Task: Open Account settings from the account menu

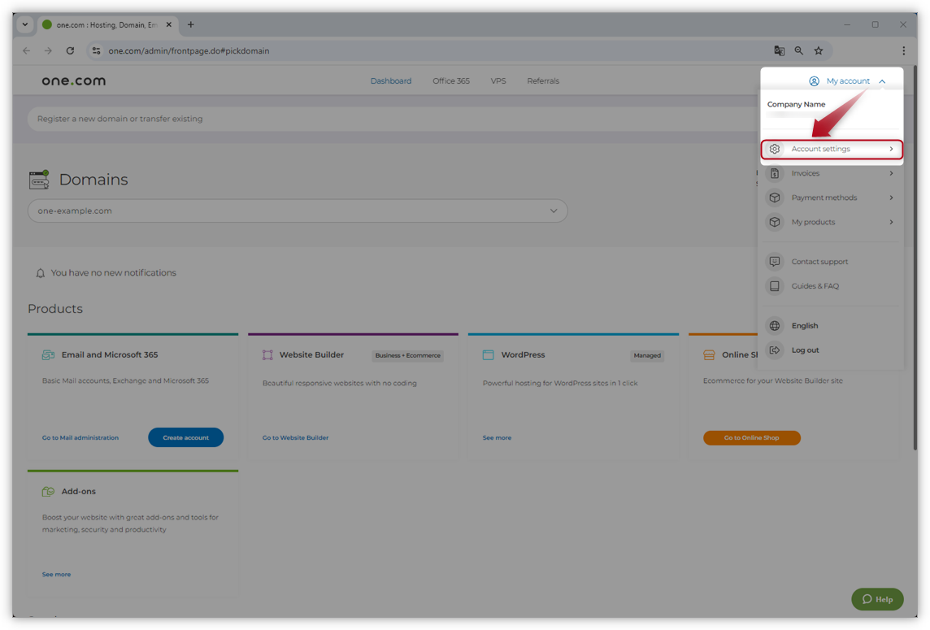Action: 821,149
